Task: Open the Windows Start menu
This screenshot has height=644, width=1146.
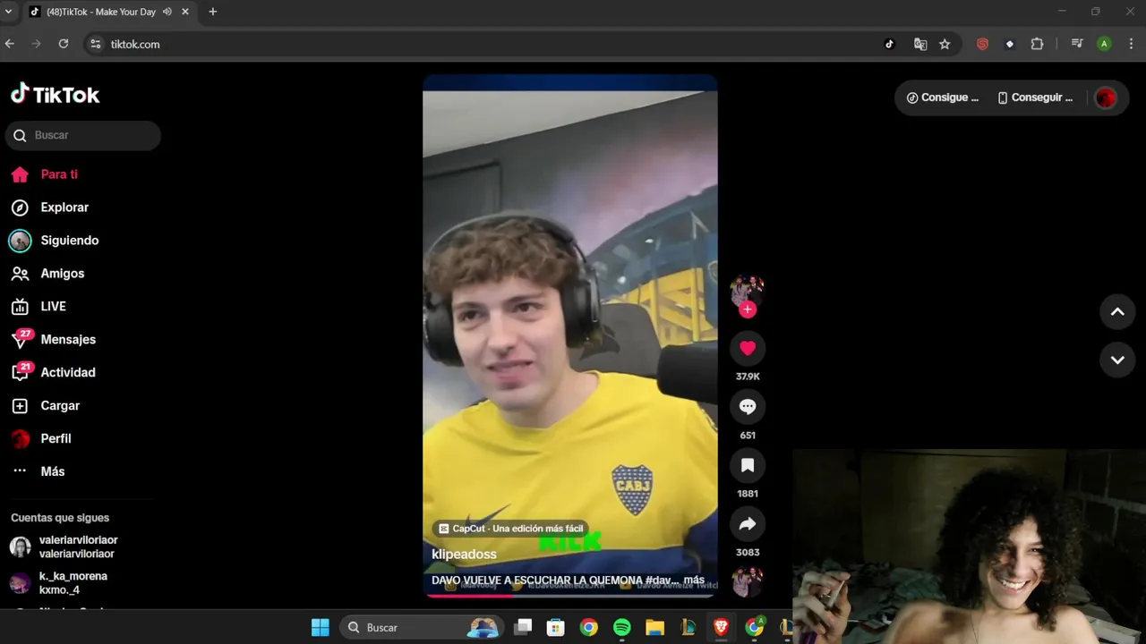Action: [320, 628]
